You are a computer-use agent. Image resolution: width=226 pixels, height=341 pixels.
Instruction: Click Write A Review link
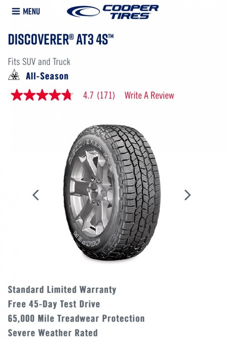click(x=149, y=95)
